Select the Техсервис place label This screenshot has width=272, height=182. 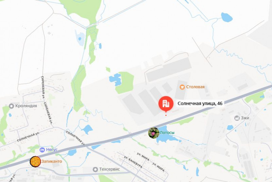pyautogui.click(x=109, y=169)
